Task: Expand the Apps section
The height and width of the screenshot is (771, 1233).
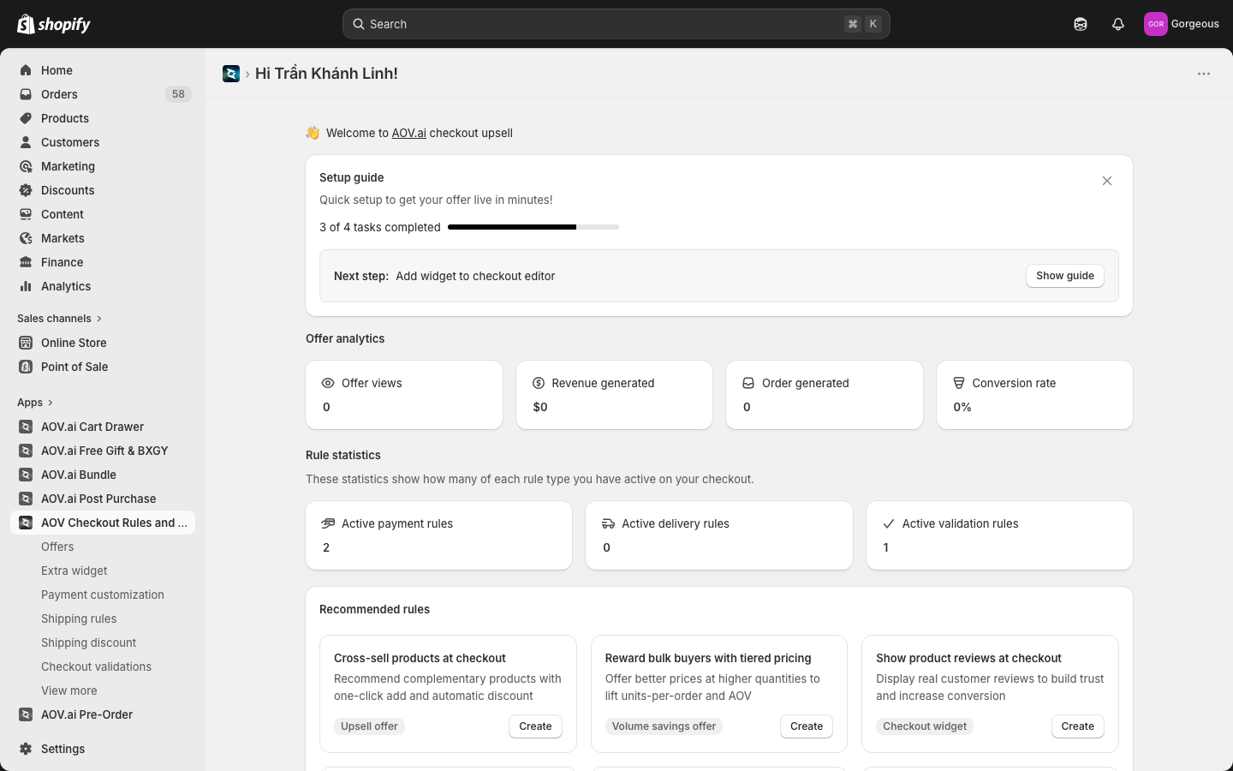Action: pos(35,403)
